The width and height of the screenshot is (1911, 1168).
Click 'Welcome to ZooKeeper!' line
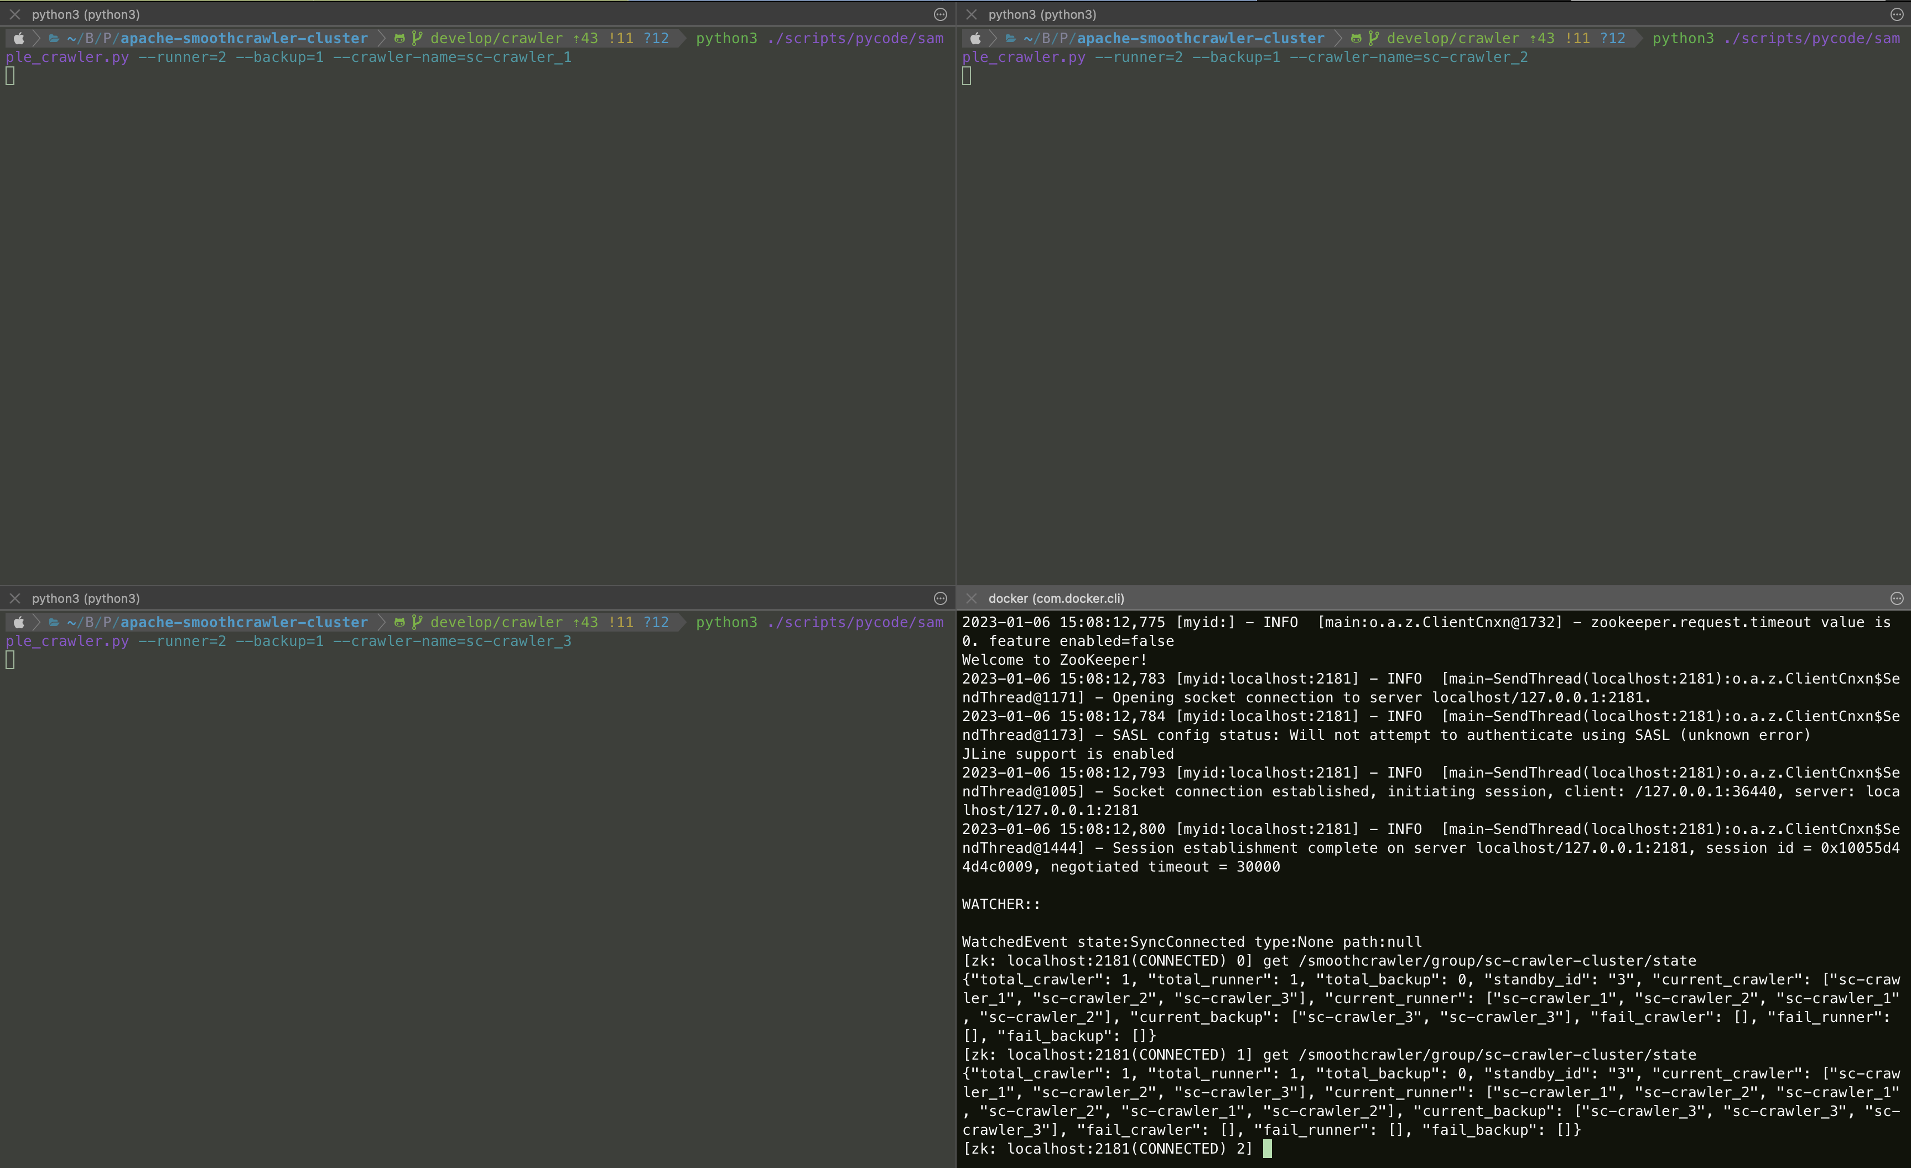(1054, 660)
